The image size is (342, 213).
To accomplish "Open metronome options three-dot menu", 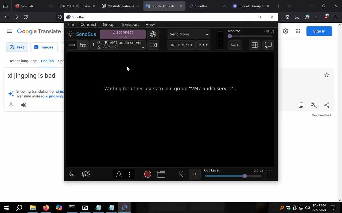I will pyautogui.click(x=130, y=174).
